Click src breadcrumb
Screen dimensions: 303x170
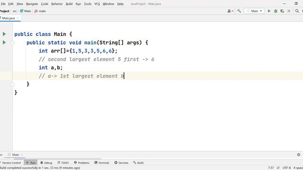click(15, 11)
